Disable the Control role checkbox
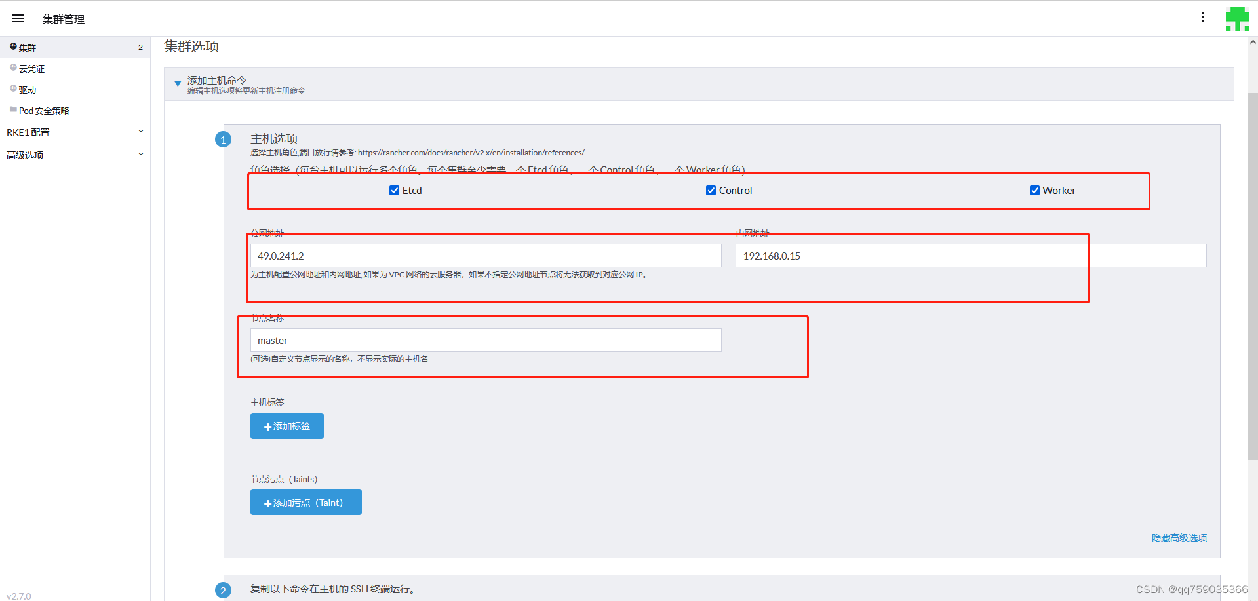Screen dimensions: 1258x601 coord(711,190)
